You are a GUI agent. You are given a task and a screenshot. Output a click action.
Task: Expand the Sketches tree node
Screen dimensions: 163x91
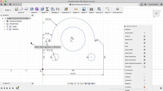tap(5, 29)
